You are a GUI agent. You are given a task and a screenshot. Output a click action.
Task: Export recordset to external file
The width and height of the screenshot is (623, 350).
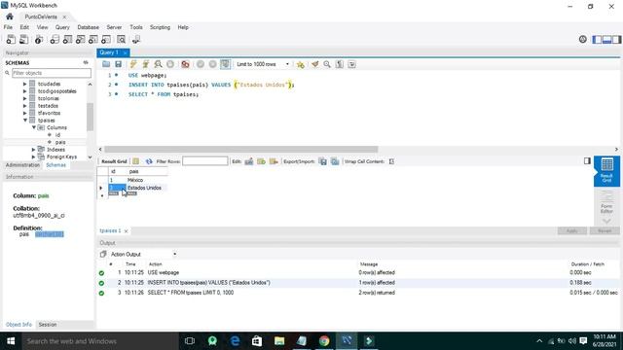point(323,161)
